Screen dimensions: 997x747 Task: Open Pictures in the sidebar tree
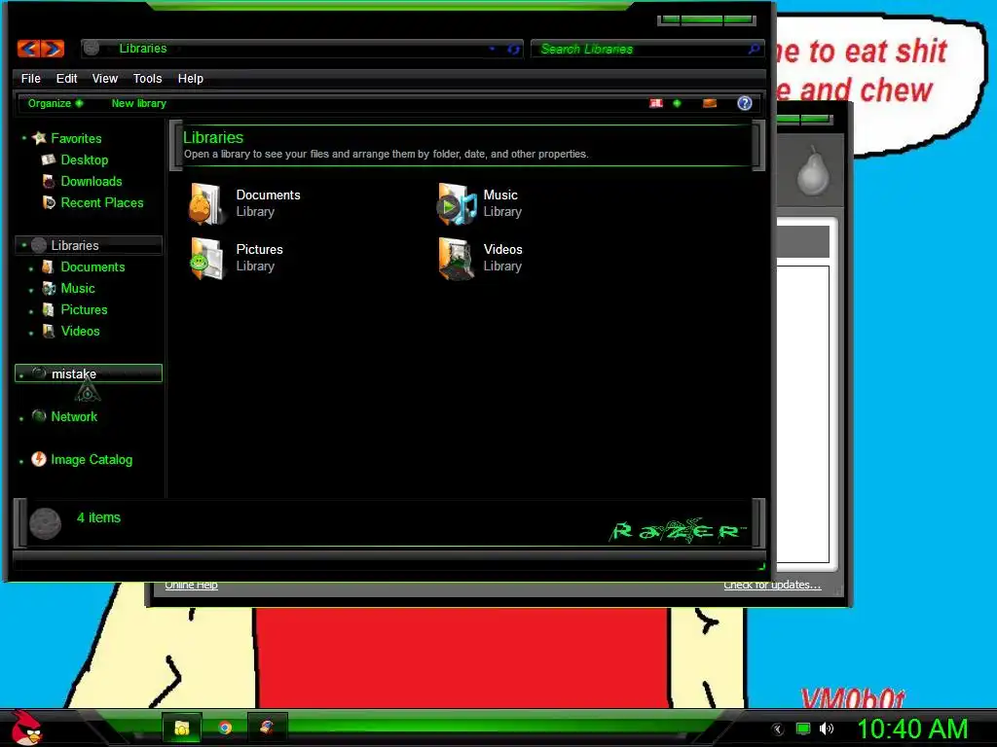point(84,310)
